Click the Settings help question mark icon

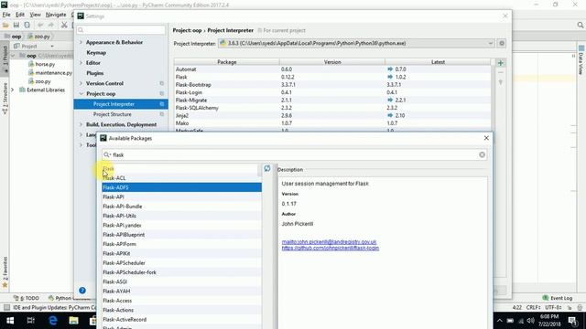(82, 291)
